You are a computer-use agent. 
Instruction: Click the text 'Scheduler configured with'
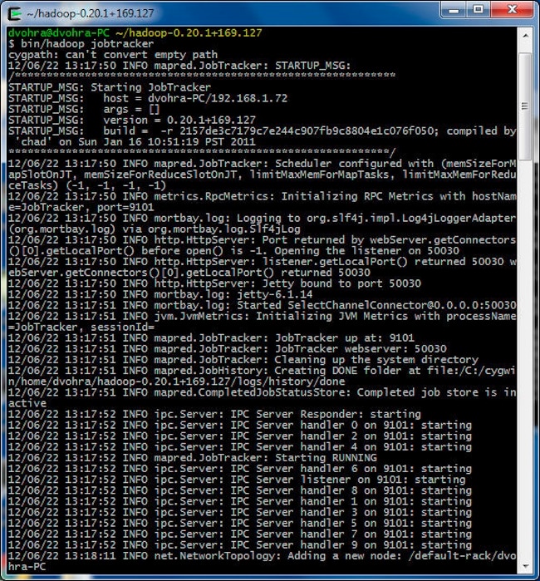pyautogui.click(x=354, y=164)
